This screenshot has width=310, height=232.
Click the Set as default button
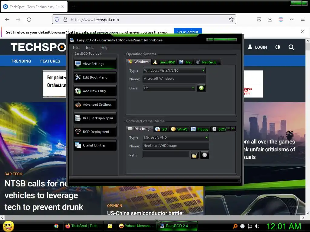pos(188,32)
